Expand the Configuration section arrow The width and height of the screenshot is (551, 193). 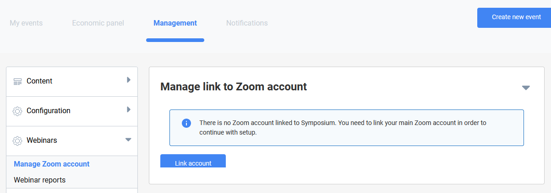coord(129,110)
